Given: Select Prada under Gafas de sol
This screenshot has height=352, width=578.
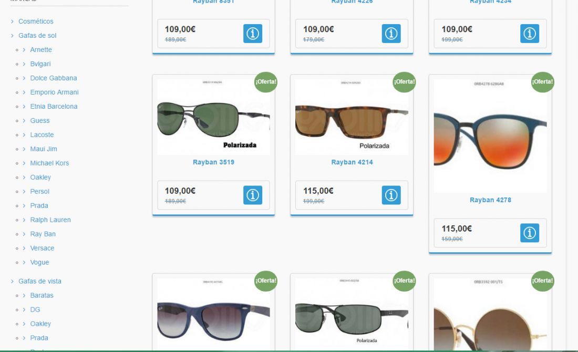Looking at the screenshot, I should click(x=39, y=205).
